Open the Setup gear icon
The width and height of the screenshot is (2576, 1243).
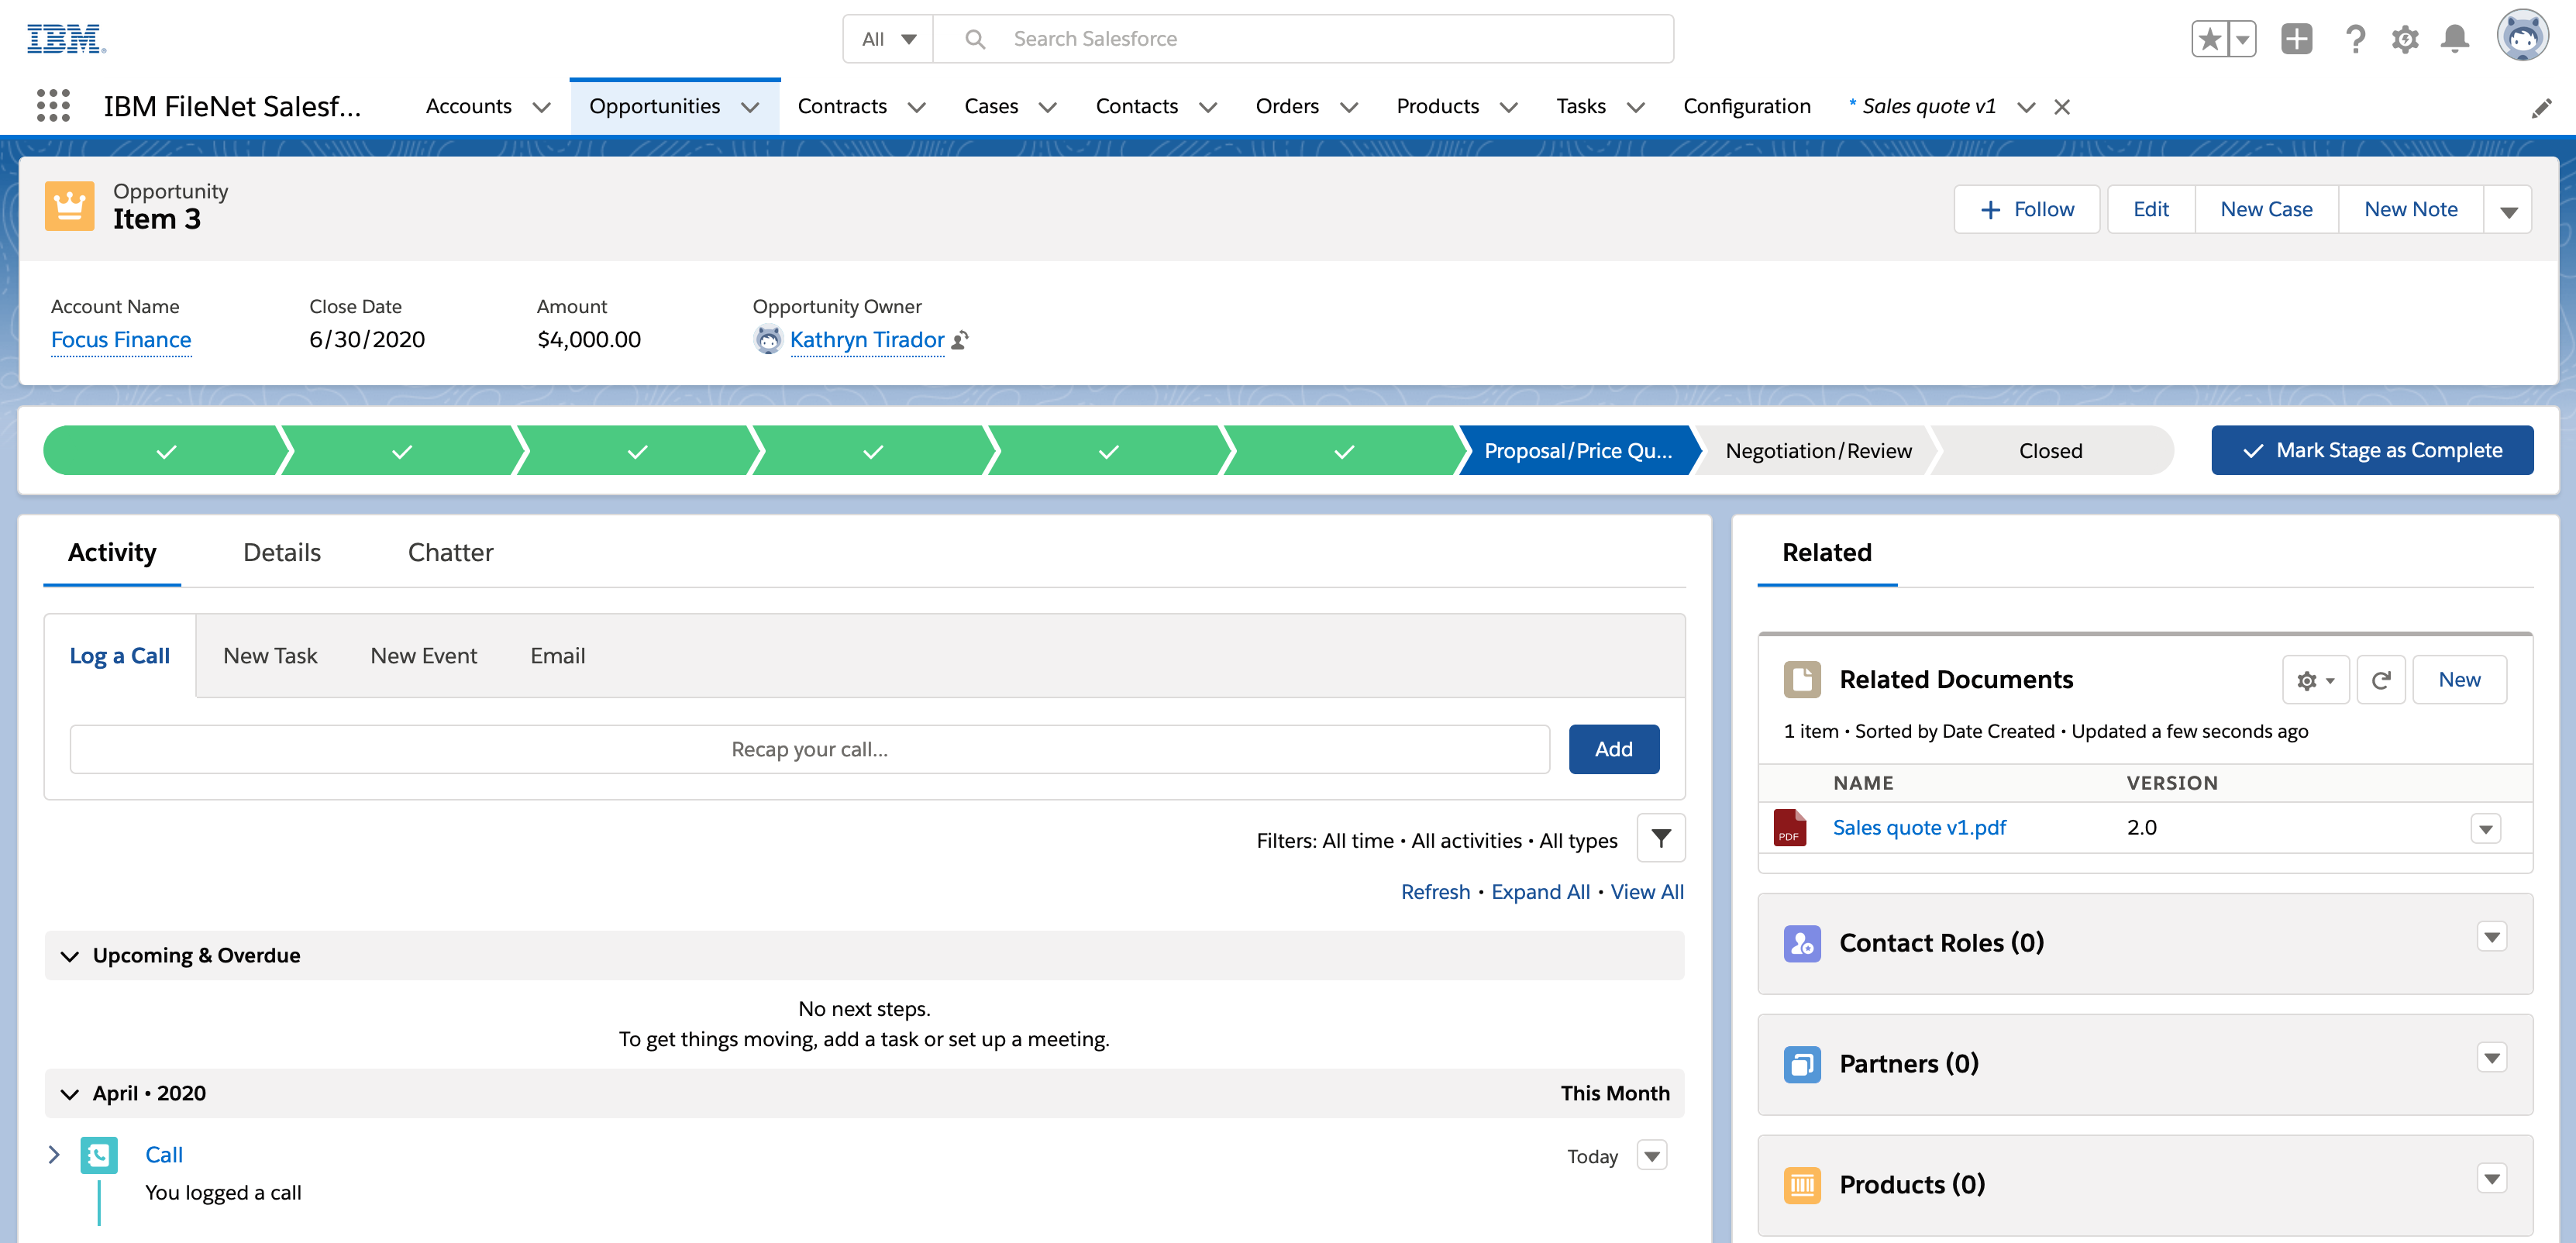click(x=2405, y=38)
